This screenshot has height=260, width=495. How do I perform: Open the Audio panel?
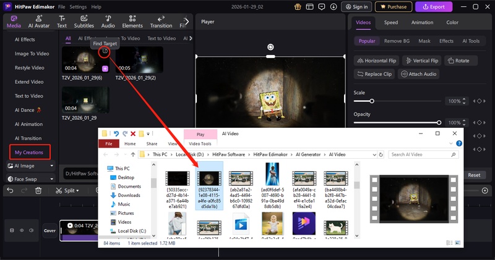[108, 22]
